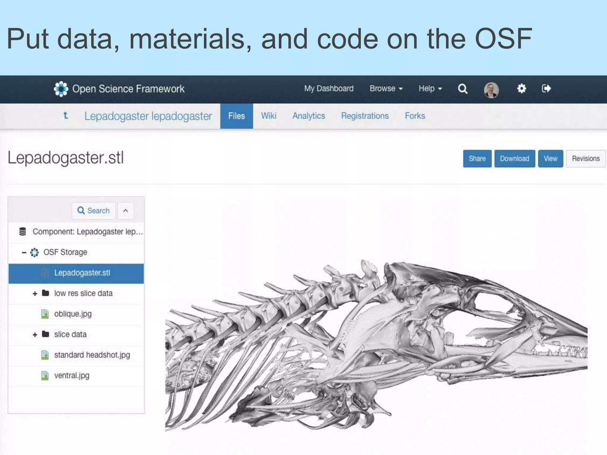The image size is (607, 455).
Task: Open the Help dropdown menu
Action: click(430, 88)
